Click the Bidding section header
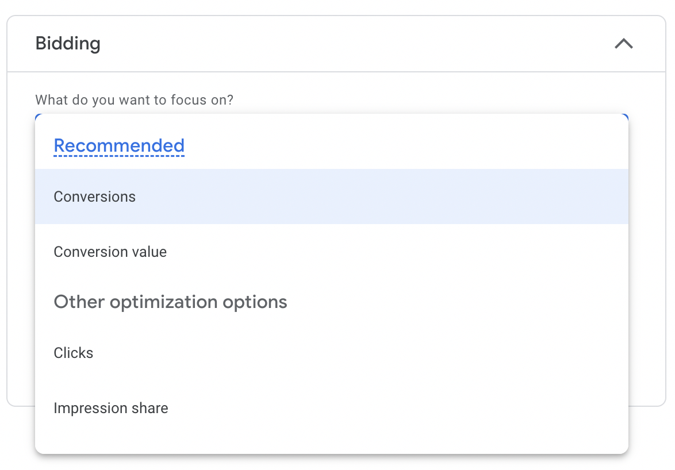 click(68, 44)
